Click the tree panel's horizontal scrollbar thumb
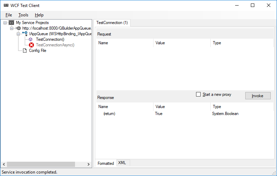 point(41,164)
